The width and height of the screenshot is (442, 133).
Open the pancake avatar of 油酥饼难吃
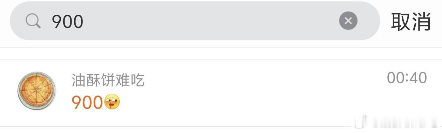tap(36, 91)
